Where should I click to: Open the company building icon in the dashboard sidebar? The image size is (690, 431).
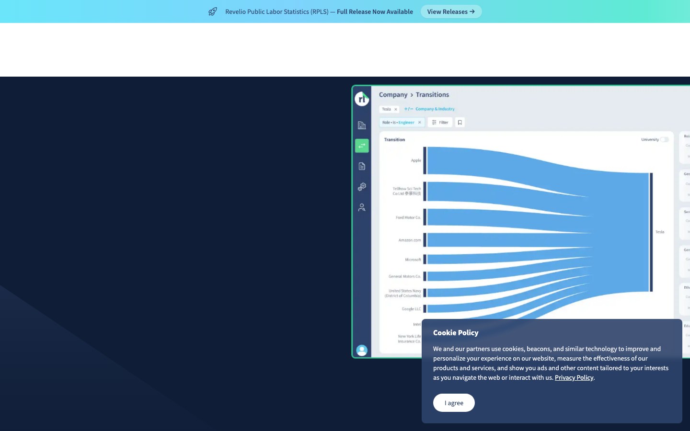point(362,125)
